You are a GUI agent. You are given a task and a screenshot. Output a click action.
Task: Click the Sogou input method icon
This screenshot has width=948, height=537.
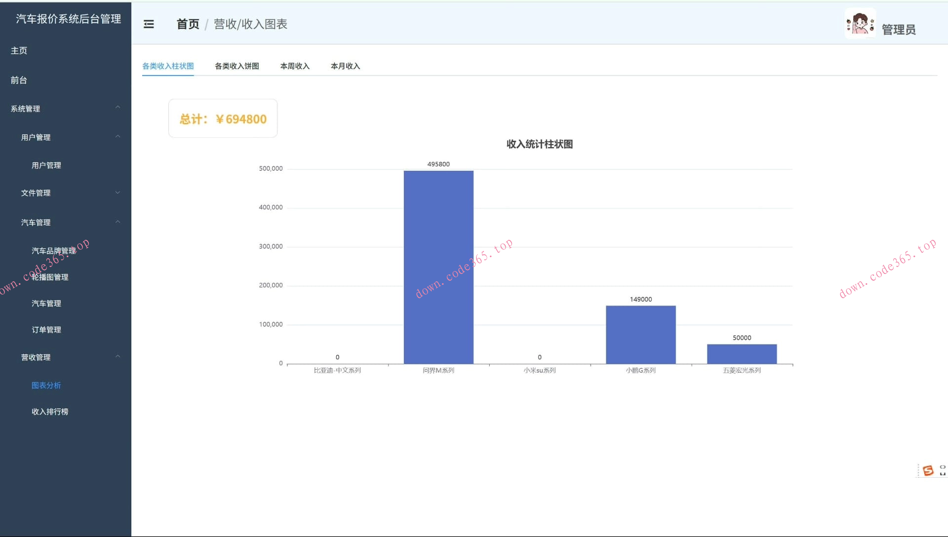928,470
